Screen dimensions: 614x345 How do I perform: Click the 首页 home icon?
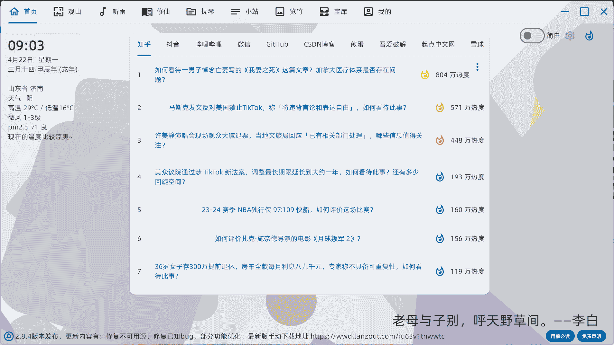point(14,12)
